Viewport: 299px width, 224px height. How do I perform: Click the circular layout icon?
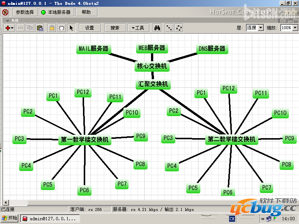(179, 28)
